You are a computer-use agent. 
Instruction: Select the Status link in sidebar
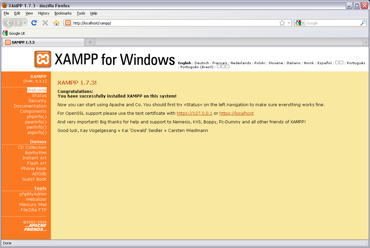[x=39, y=96]
